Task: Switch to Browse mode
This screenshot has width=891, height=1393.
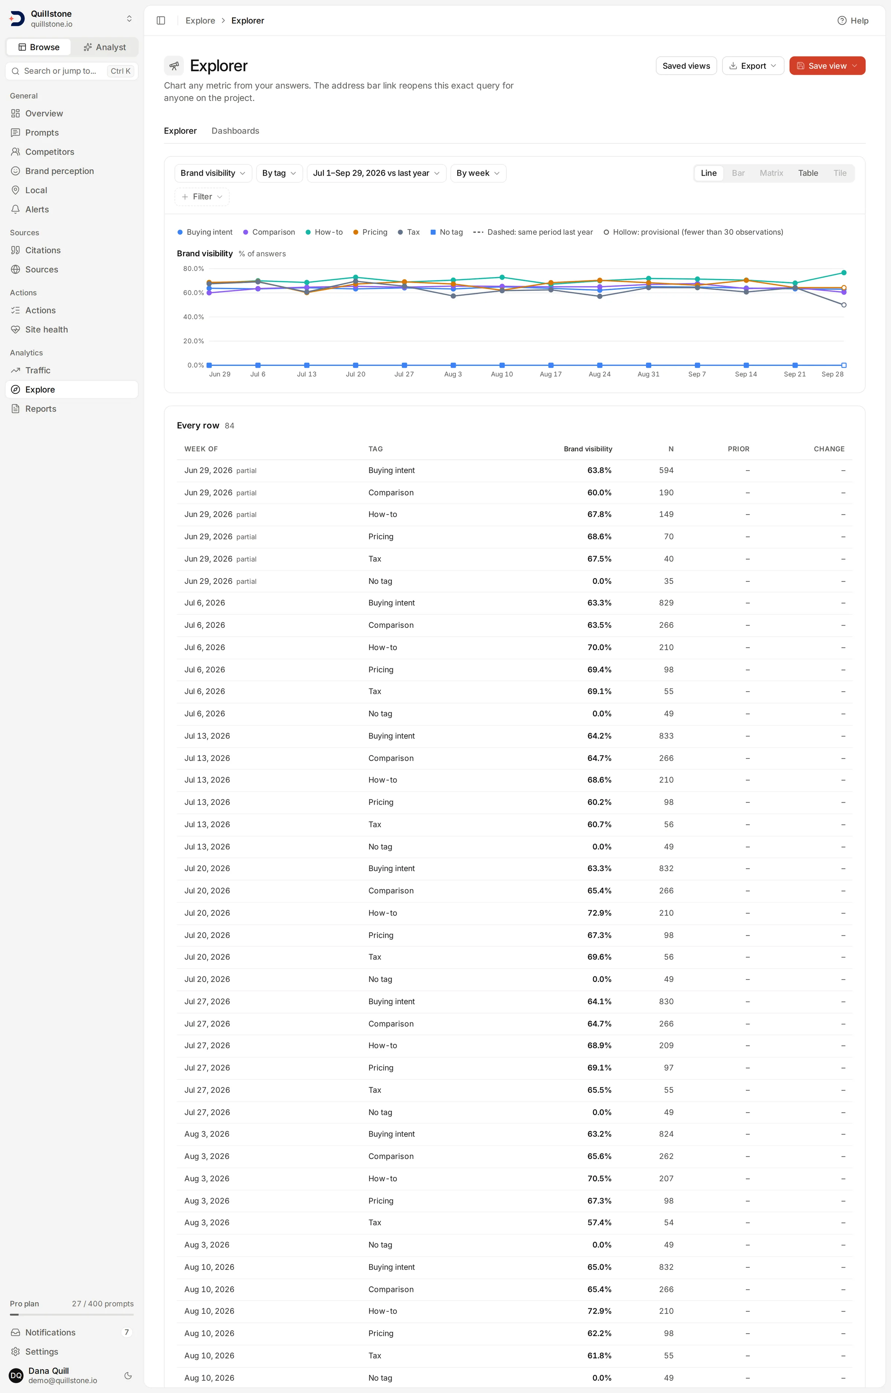Action: tap(39, 47)
